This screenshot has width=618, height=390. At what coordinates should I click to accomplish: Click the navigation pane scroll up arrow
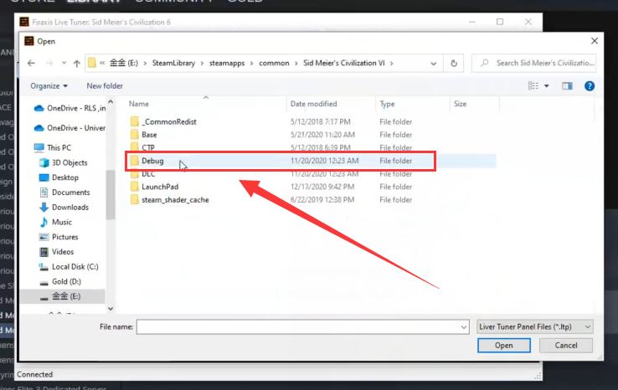click(x=111, y=102)
